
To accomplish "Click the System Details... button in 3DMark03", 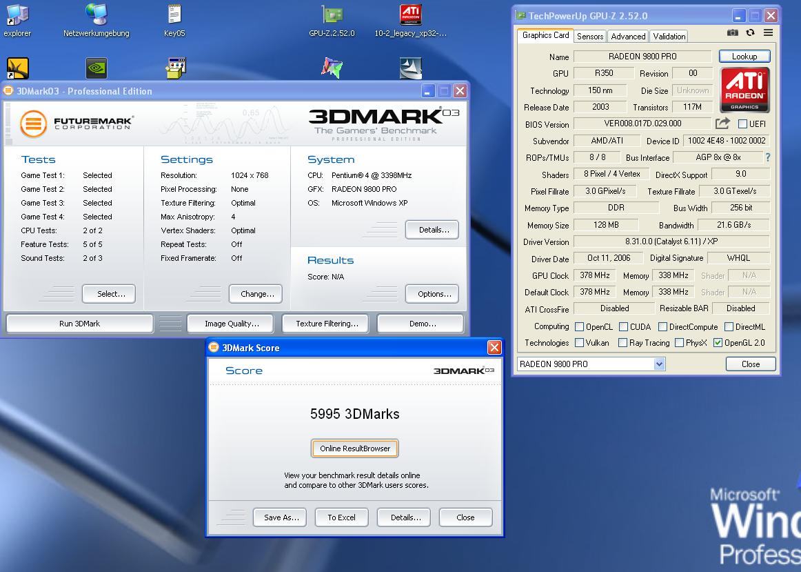I will tap(432, 230).
